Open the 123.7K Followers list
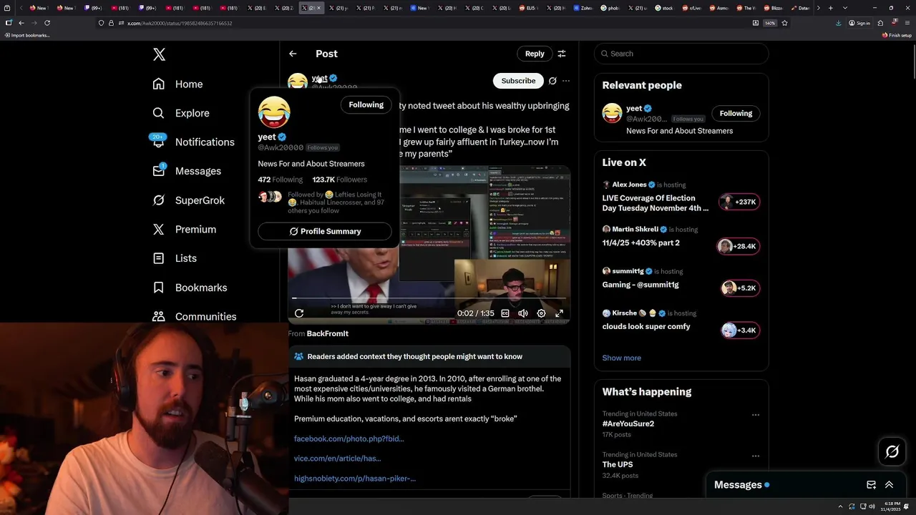Viewport: 916px width, 515px height. [340, 180]
